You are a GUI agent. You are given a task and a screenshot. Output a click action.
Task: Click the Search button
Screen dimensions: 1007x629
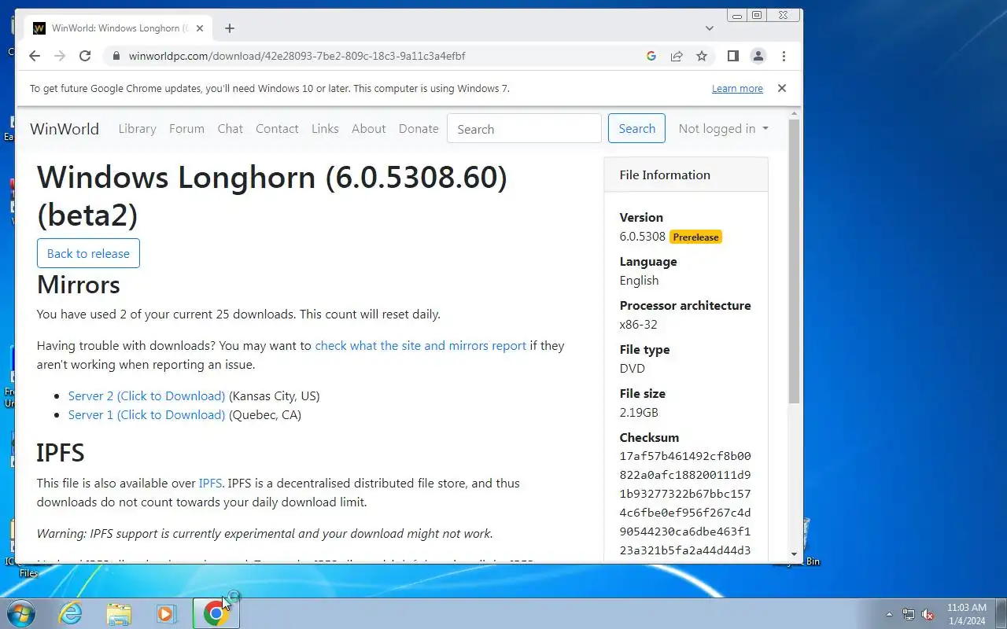click(636, 129)
